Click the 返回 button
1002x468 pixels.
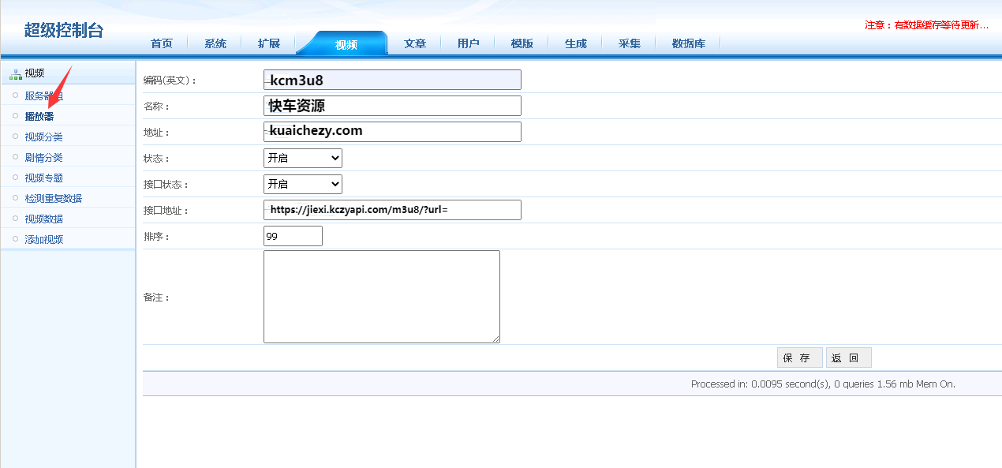(848, 358)
